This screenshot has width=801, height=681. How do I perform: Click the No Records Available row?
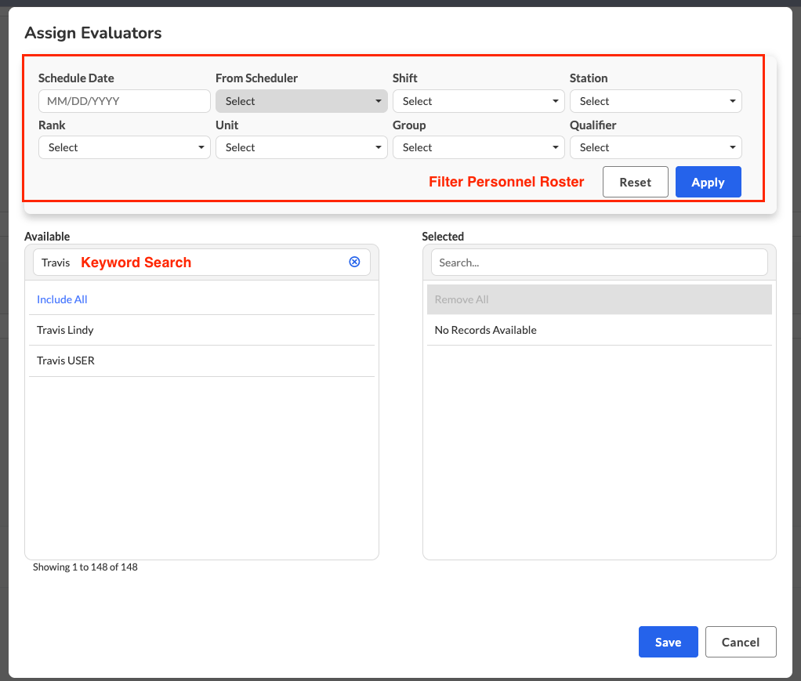click(600, 330)
